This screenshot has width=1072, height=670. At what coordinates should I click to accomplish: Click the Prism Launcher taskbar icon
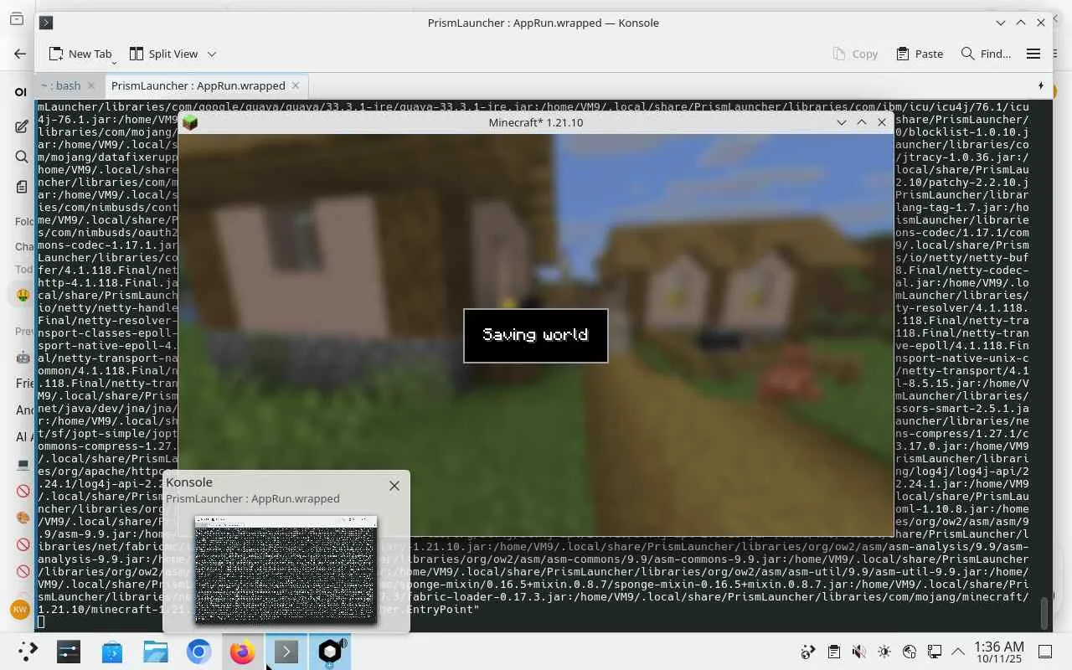click(330, 652)
